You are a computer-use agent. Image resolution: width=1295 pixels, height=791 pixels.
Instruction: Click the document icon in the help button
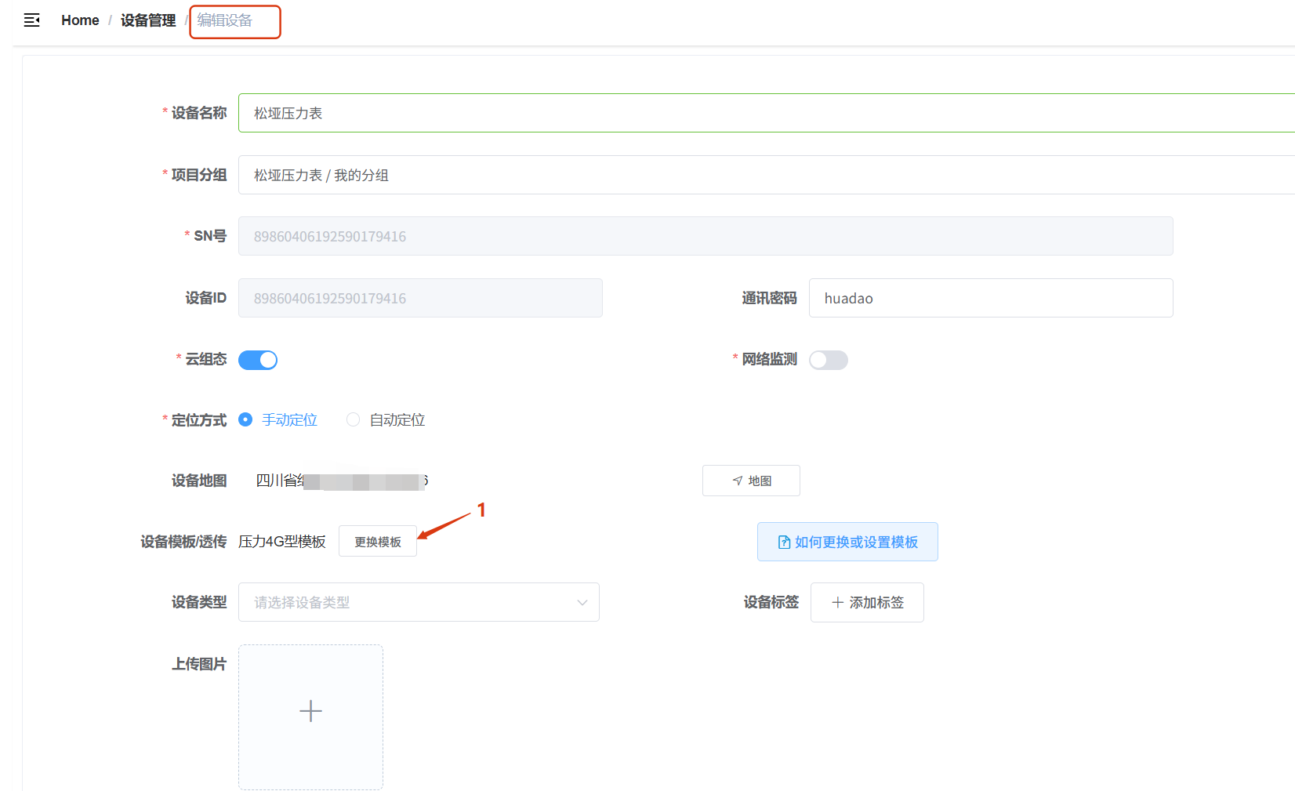point(784,542)
